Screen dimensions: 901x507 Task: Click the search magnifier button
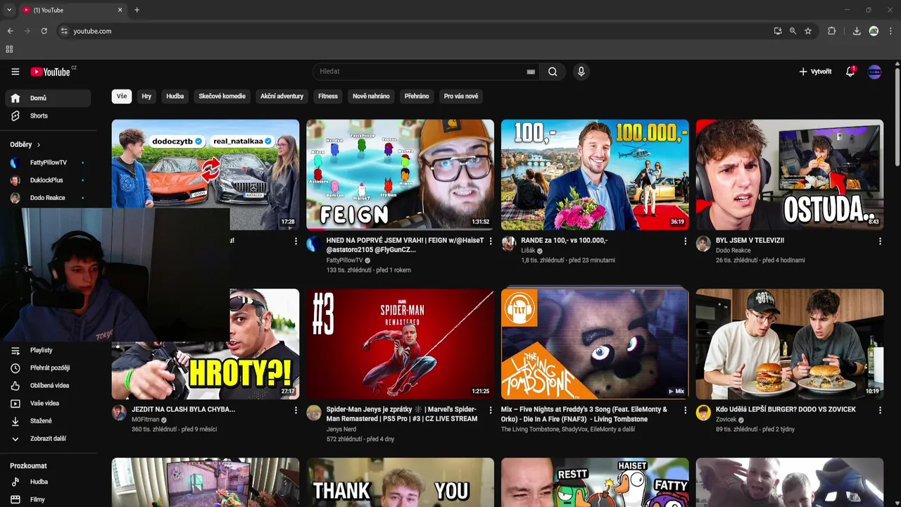[x=553, y=71]
